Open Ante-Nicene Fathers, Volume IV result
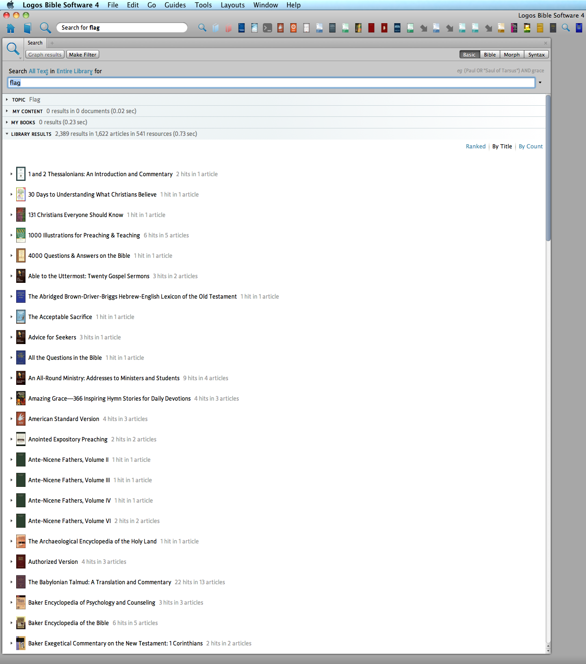The image size is (586, 664). pos(70,501)
